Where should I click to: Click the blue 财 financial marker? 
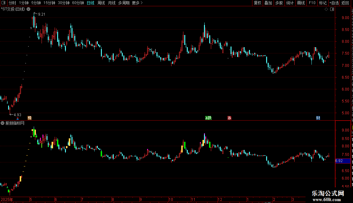[x=318, y=118]
